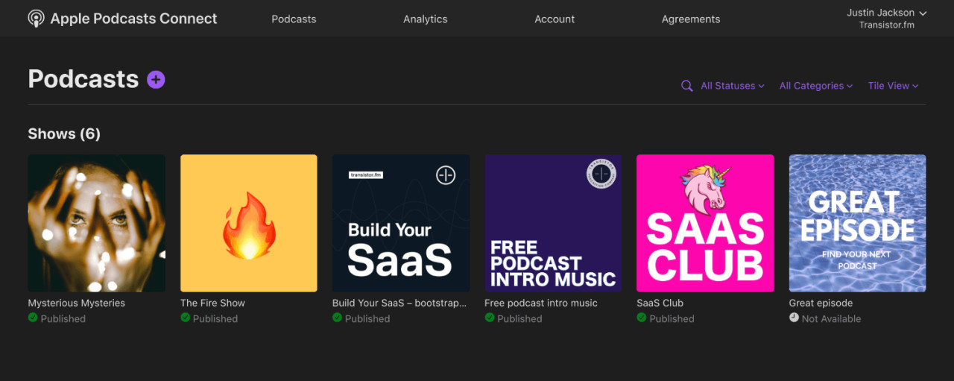Open the Justin Jackson account menu

click(x=886, y=13)
